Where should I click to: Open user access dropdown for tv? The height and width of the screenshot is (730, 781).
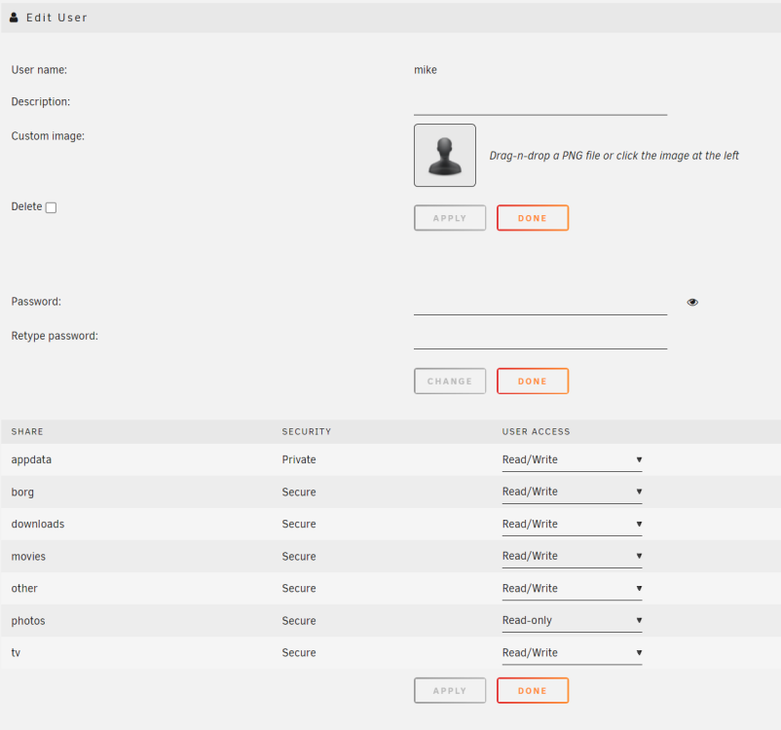pos(572,653)
